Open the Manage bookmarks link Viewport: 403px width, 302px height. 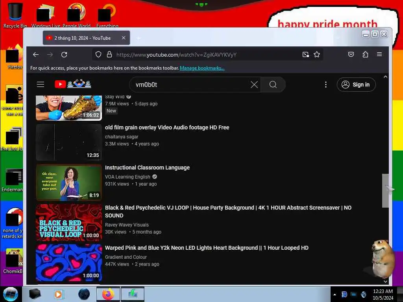point(202,68)
